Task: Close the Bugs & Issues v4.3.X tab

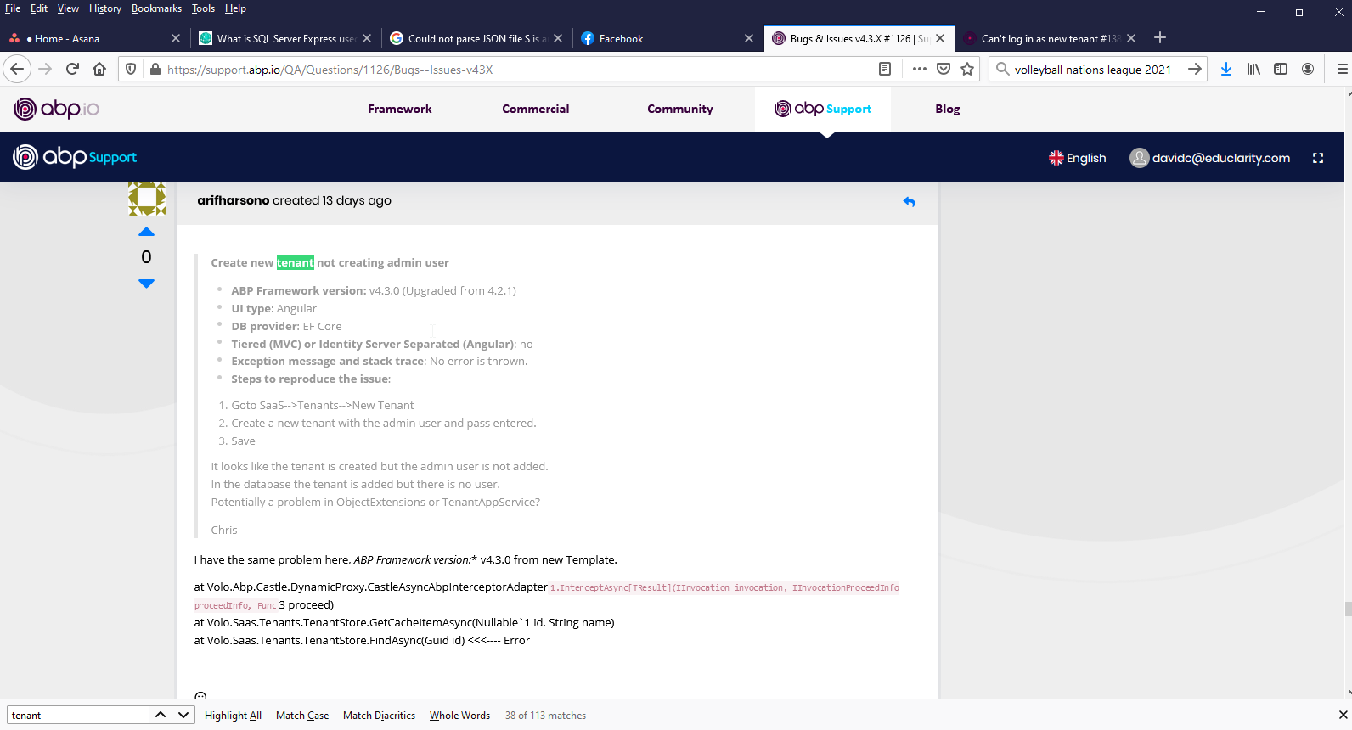Action: click(940, 38)
